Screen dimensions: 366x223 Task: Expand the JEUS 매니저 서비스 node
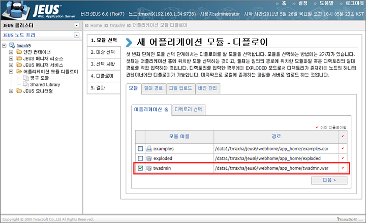point(11,65)
